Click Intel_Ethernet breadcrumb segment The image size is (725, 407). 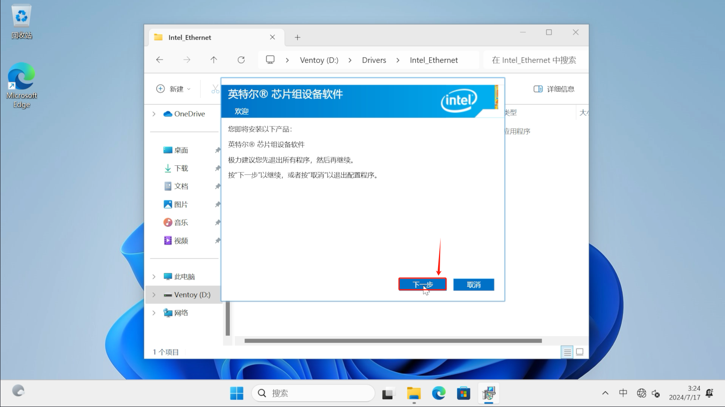[434, 60]
